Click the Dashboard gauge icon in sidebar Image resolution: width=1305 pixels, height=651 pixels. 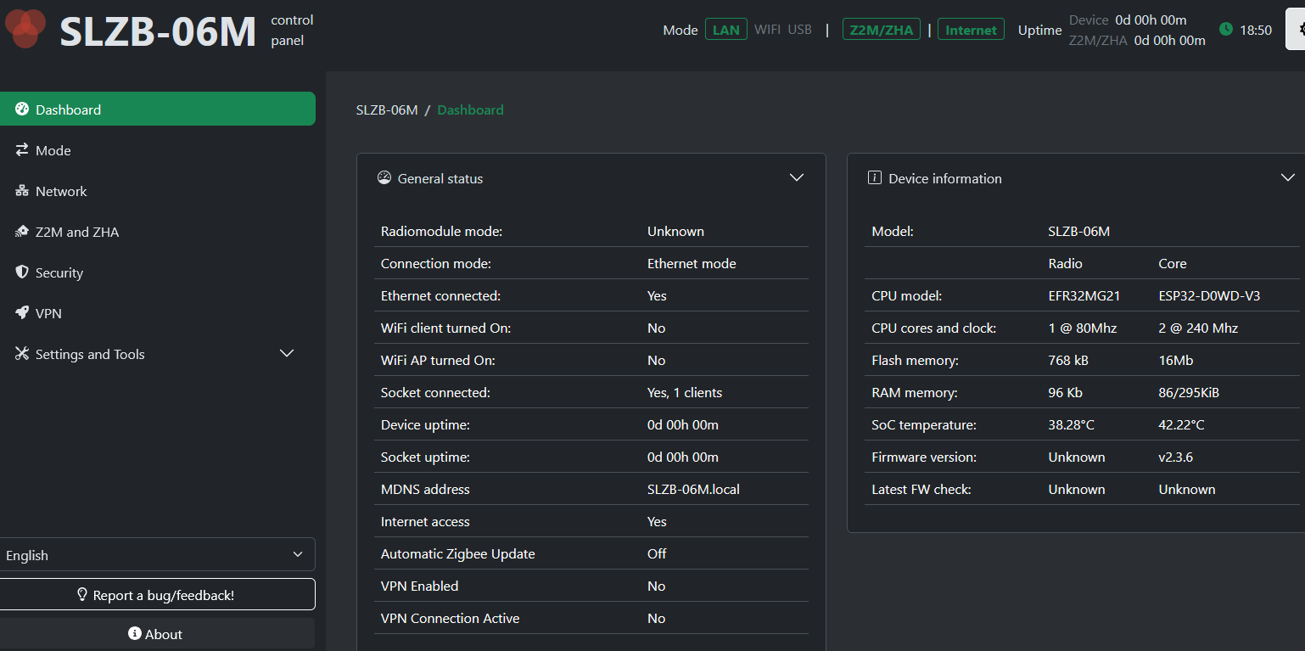[22, 109]
